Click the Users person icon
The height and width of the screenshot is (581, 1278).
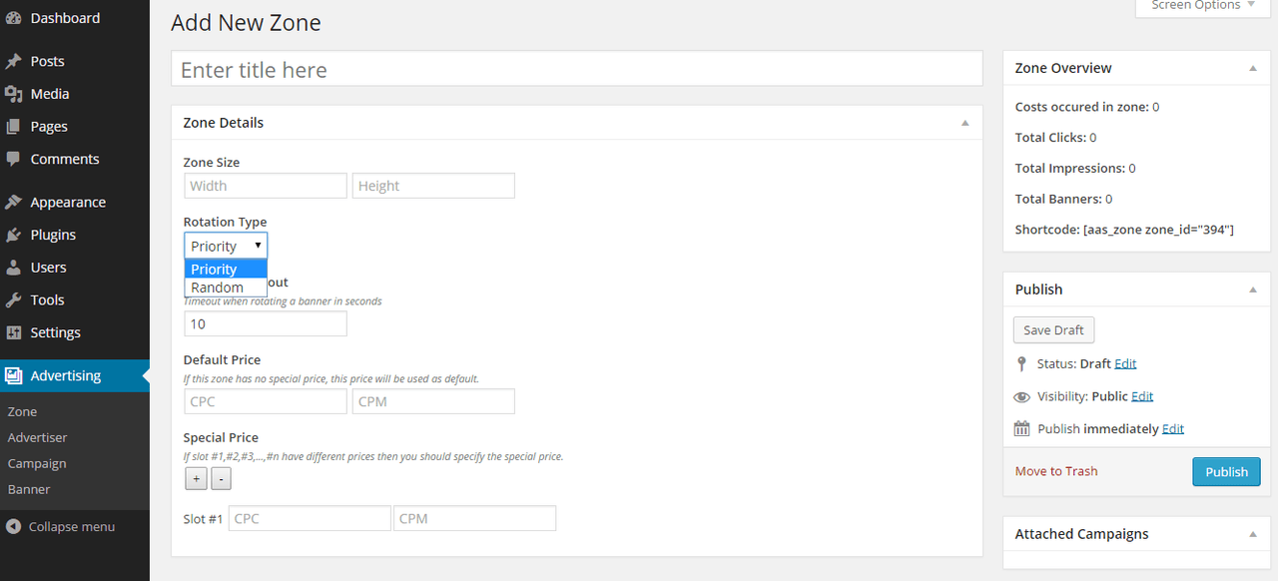[13, 268]
